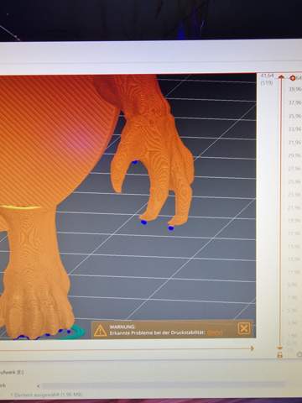Select the blue point on the left claw tip
This screenshot has height=403, width=302.
click(x=143, y=222)
